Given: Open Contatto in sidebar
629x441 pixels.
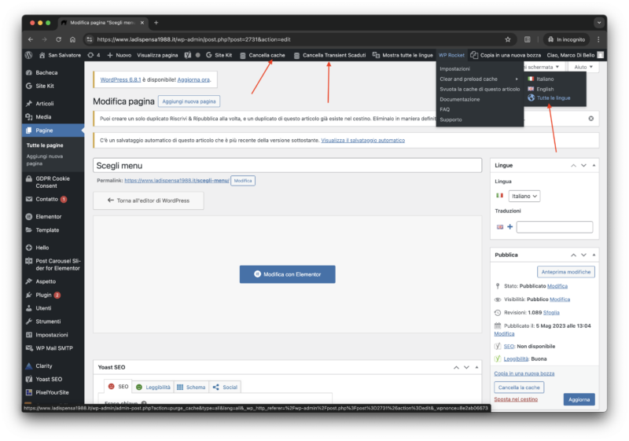Looking at the screenshot, I should (46, 199).
